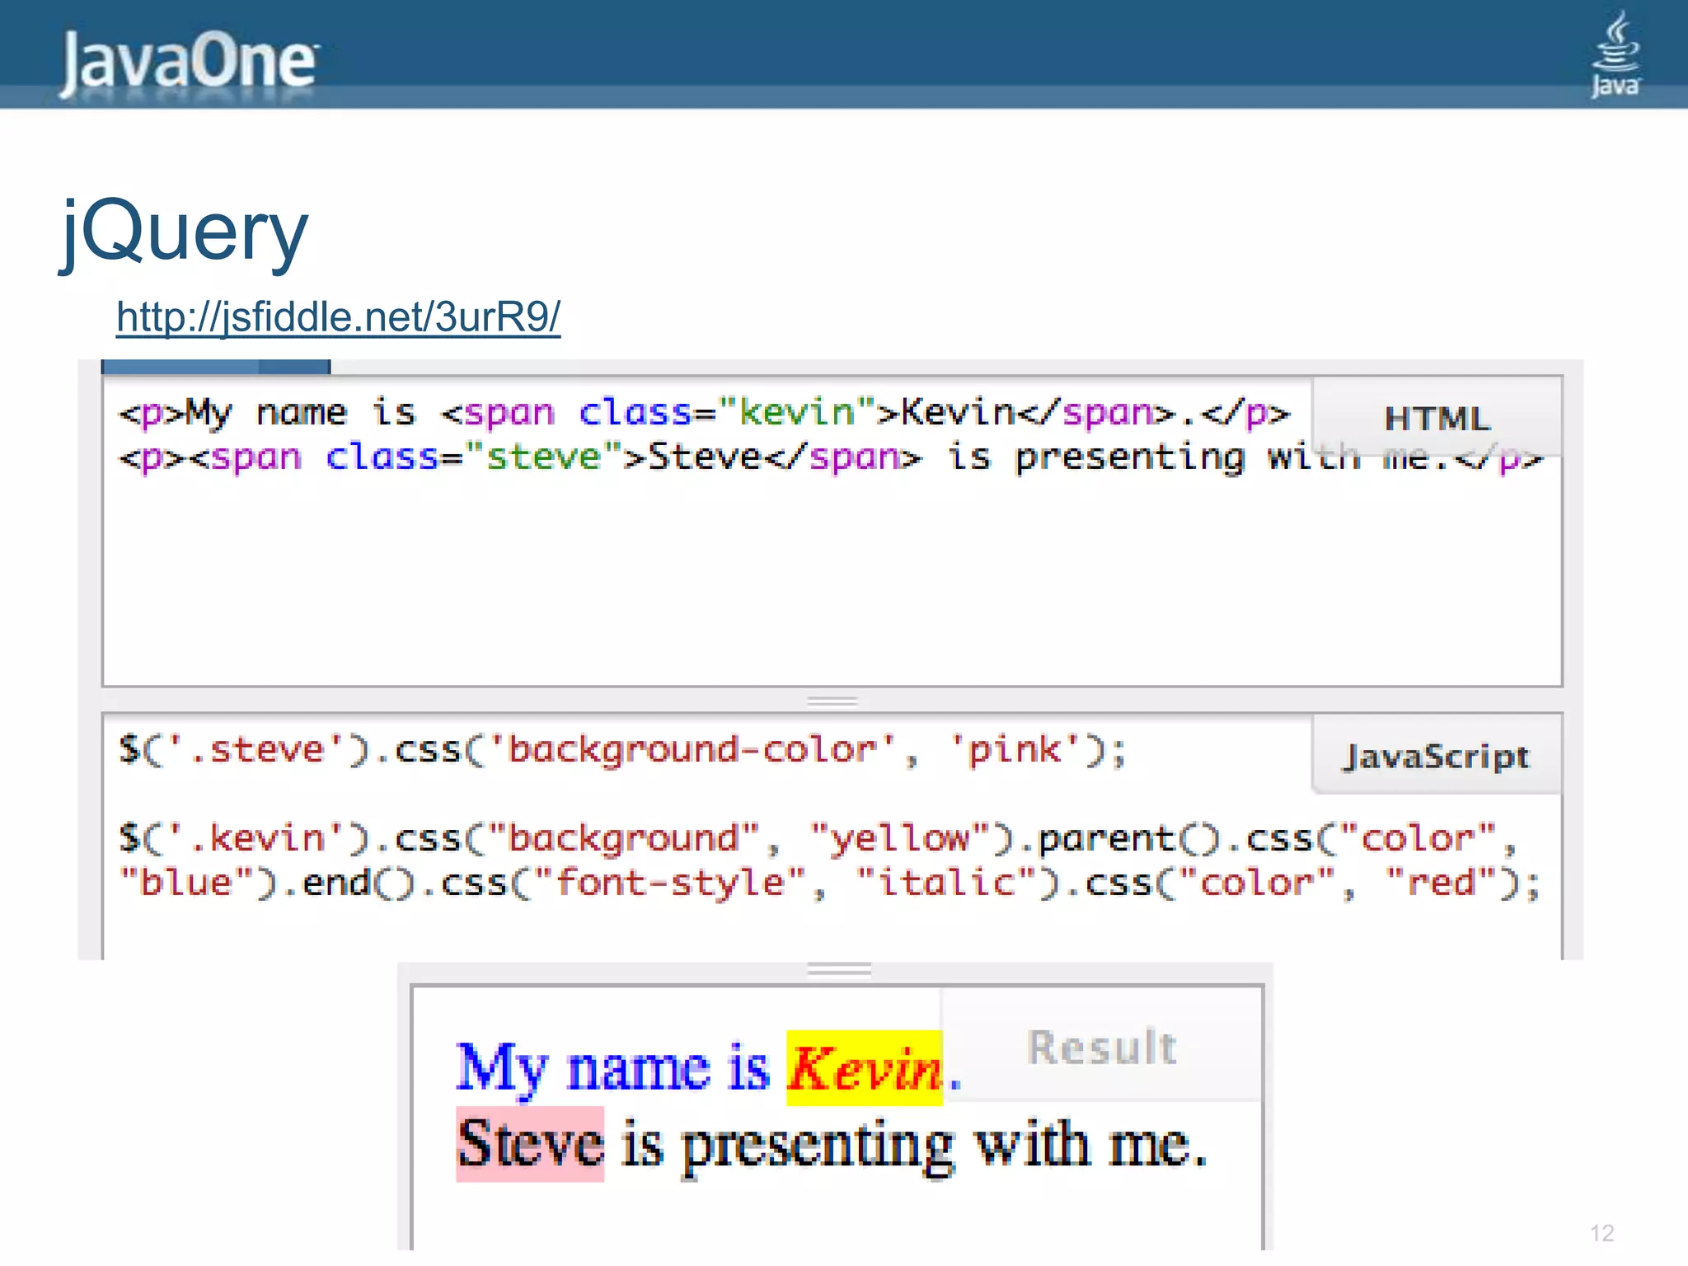The height and width of the screenshot is (1266, 1688).
Task: Click the JavaScript panel label
Action: 1437,756
